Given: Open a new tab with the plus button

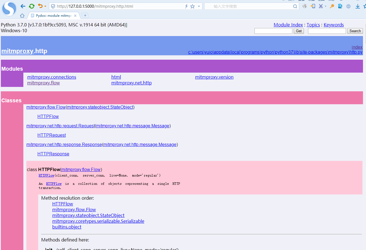Looking at the screenshot, I should tap(85, 15).
